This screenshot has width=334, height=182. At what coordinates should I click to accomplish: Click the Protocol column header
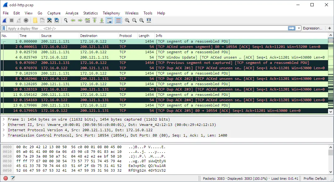point(125,36)
